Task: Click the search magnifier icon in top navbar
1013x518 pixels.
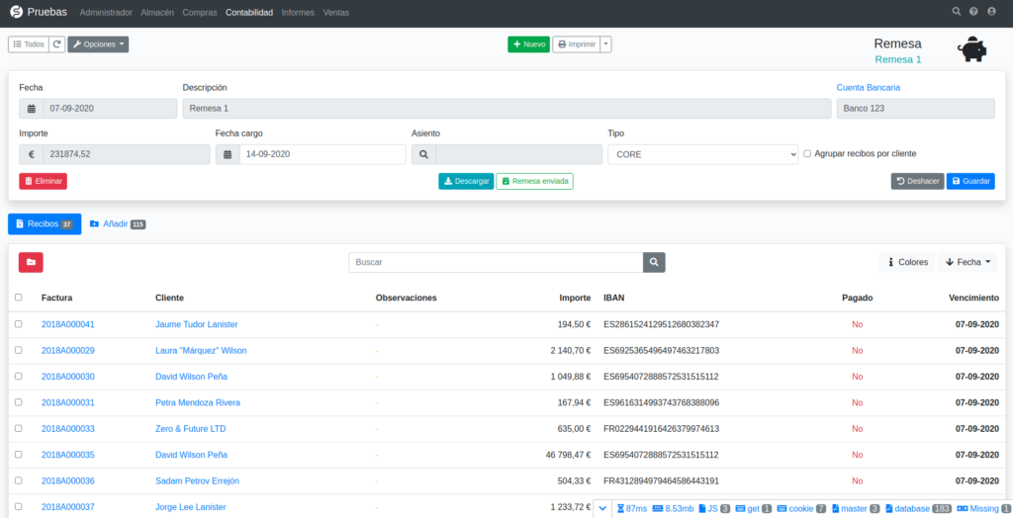Action: pos(956,12)
